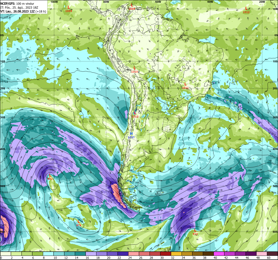
Task: Click the red L 972 low-pressure marker
Action: tap(50, 177)
